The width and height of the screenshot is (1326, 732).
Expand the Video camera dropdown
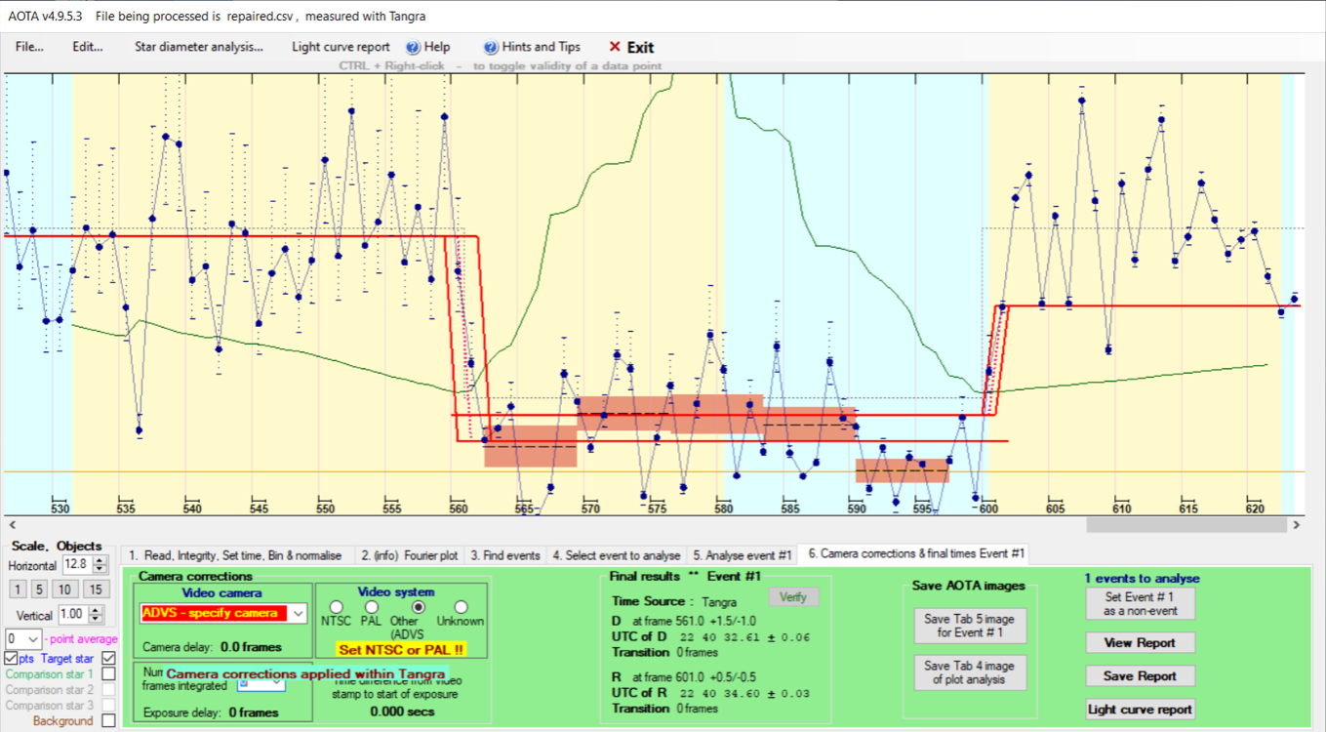pos(299,613)
